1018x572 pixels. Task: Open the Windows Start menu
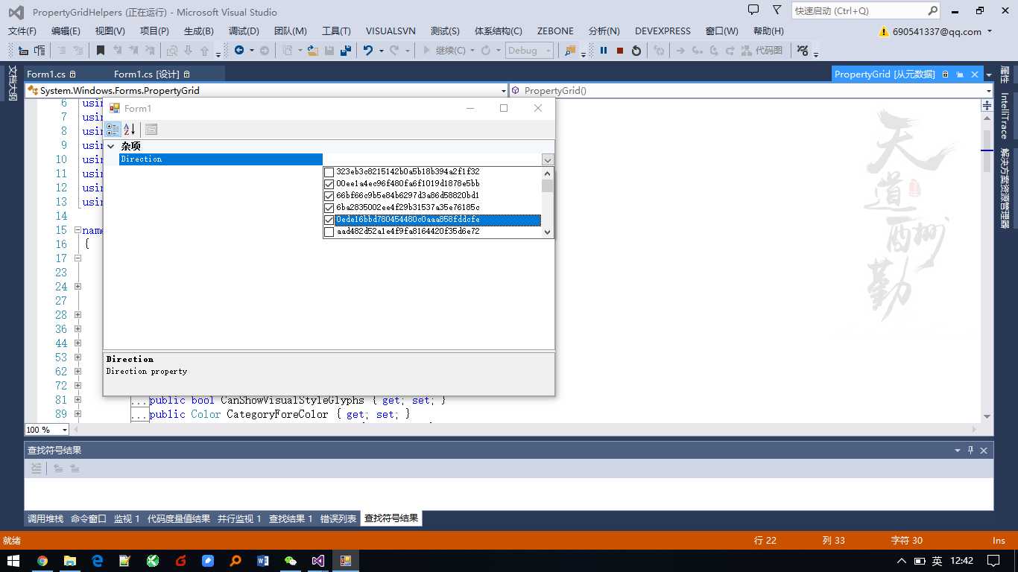pyautogui.click(x=14, y=561)
